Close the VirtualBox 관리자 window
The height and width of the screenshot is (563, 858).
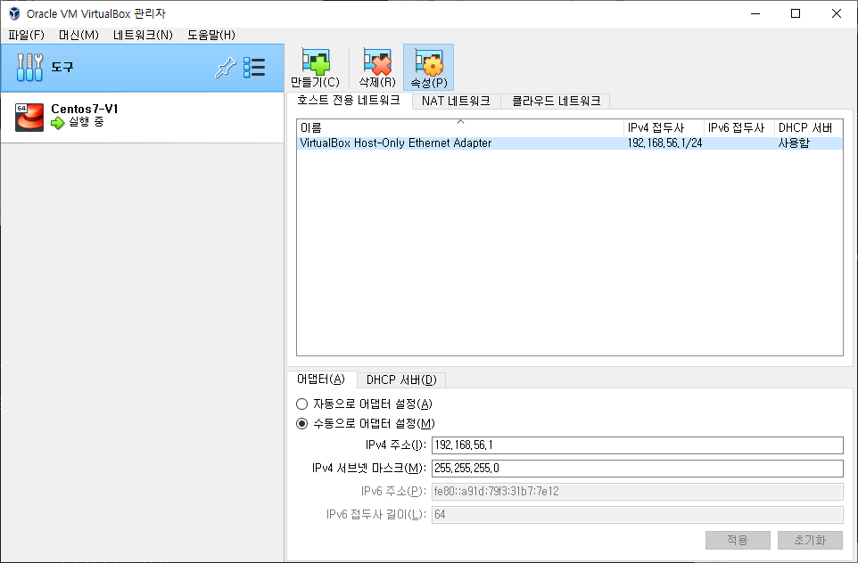(836, 13)
